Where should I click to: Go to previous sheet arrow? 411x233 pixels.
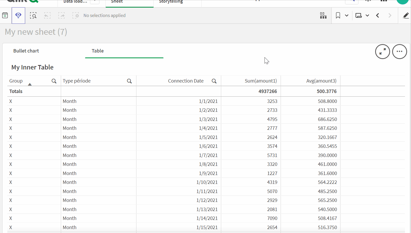378,15
